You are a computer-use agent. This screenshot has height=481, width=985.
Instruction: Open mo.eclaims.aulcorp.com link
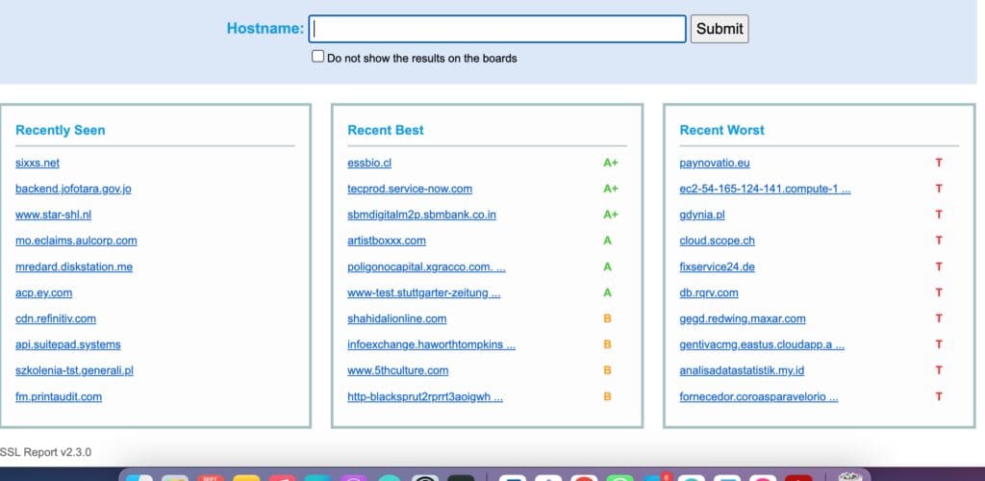(76, 240)
